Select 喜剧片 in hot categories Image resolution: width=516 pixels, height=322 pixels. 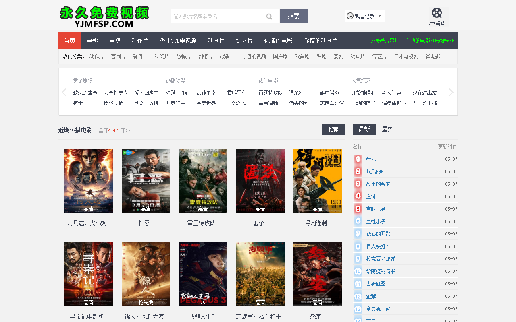coord(119,56)
